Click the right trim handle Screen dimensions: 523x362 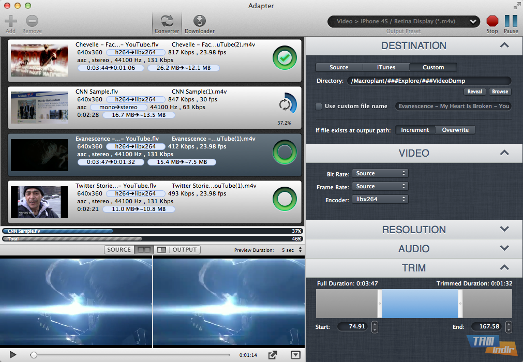(x=460, y=304)
